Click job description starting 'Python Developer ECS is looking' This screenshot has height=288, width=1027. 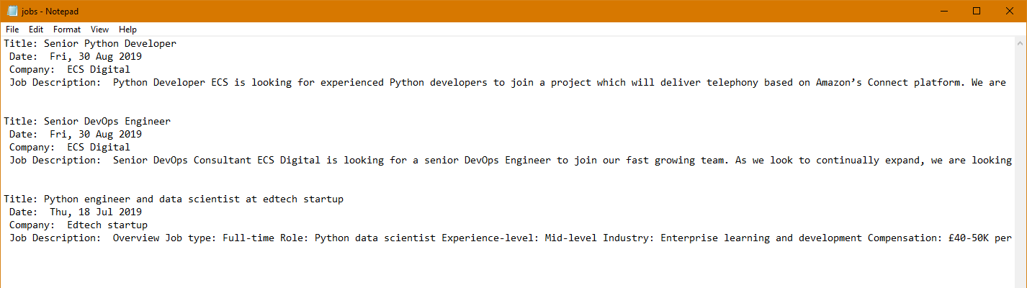tap(508, 83)
